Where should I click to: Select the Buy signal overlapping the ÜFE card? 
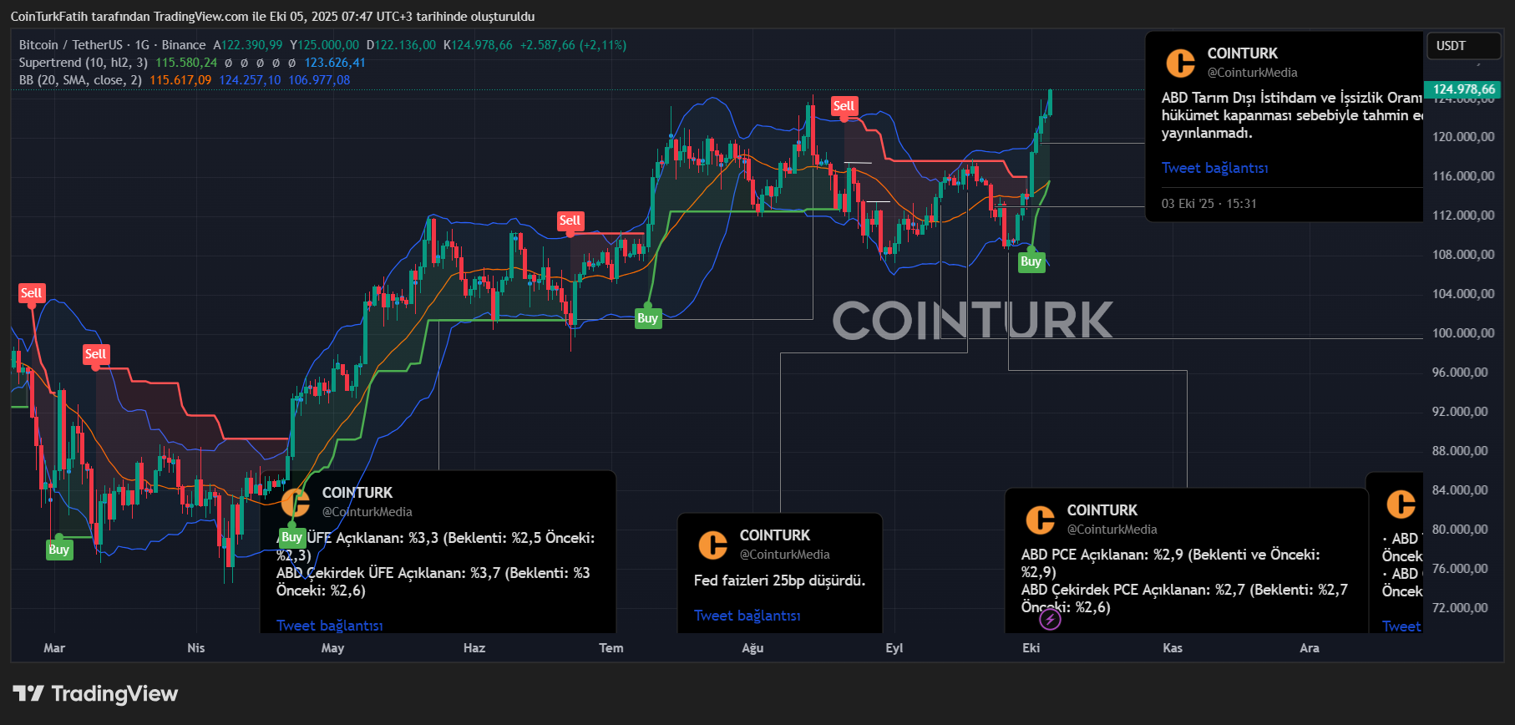click(291, 537)
